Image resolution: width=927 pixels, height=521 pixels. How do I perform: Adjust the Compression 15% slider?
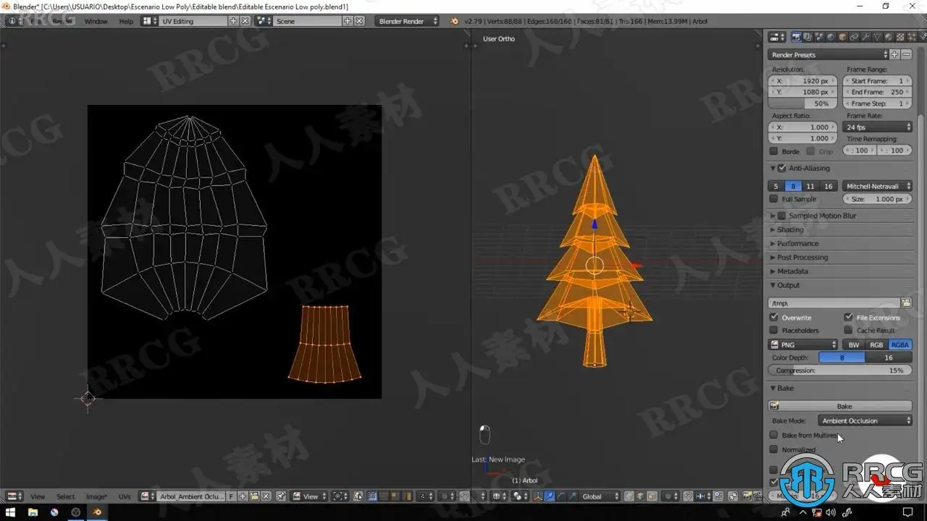click(840, 370)
